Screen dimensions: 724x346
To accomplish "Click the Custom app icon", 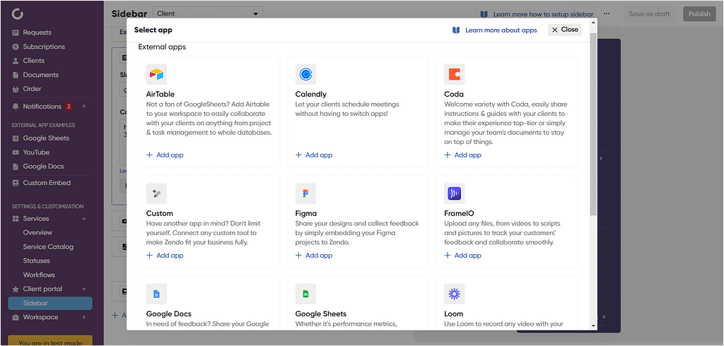I will (x=156, y=193).
